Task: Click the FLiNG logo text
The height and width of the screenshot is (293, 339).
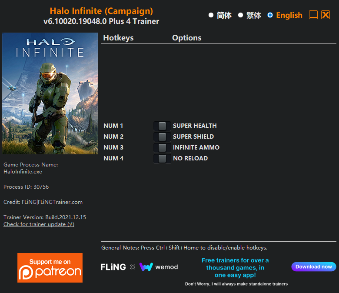Action: pos(113,267)
